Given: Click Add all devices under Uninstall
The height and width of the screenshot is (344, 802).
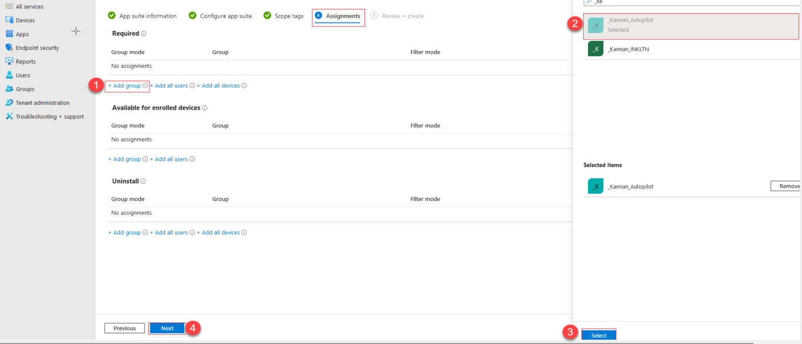Looking at the screenshot, I should pos(220,233).
